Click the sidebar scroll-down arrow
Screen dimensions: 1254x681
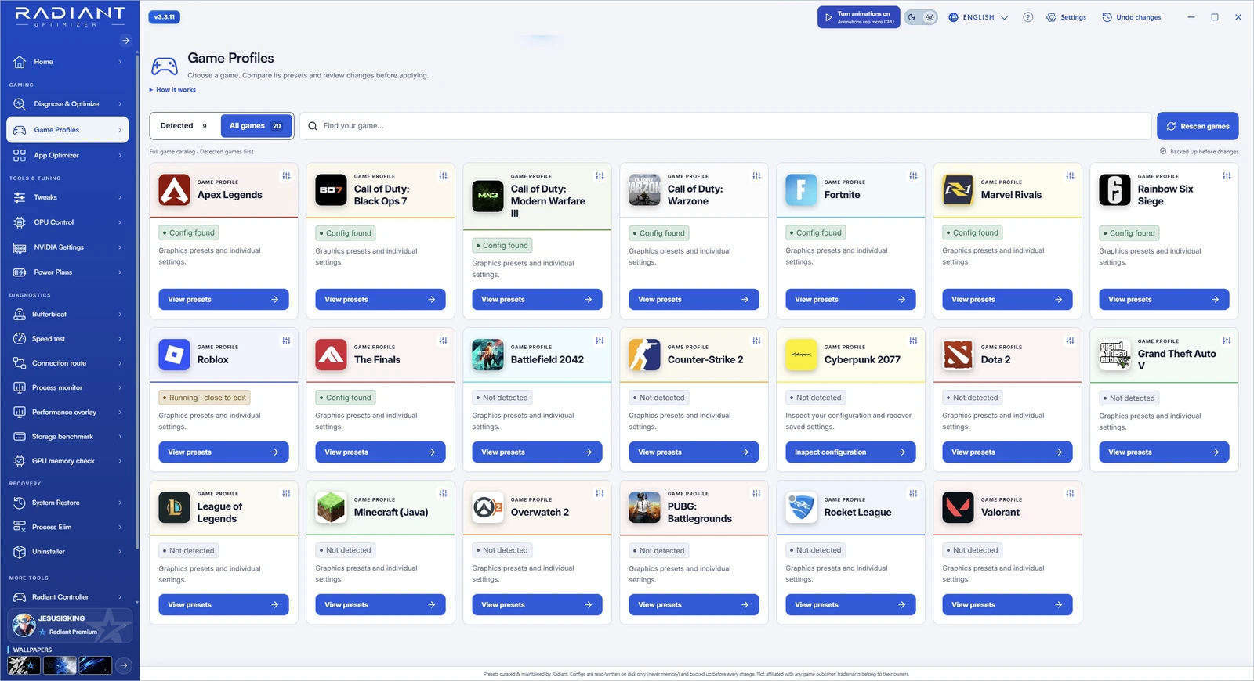pos(137,603)
